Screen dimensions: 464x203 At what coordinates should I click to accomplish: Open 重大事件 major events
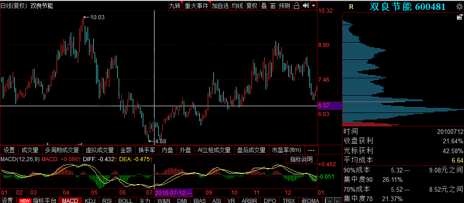point(196,6)
